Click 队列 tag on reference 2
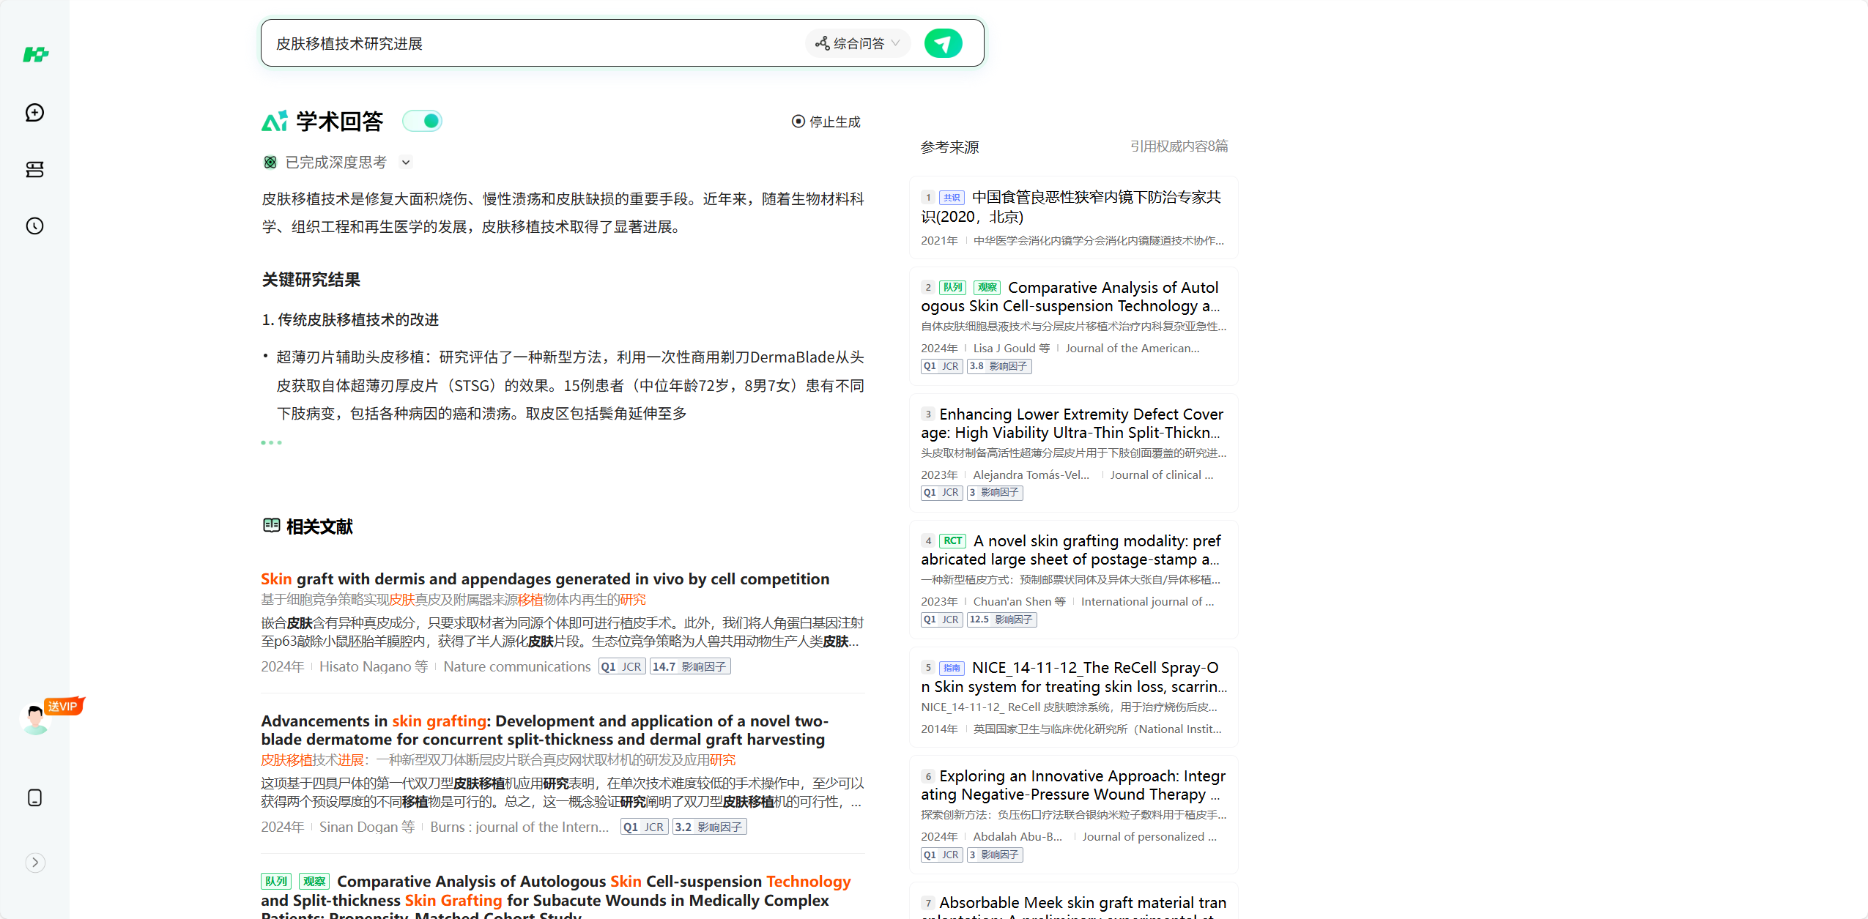 (952, 288)
